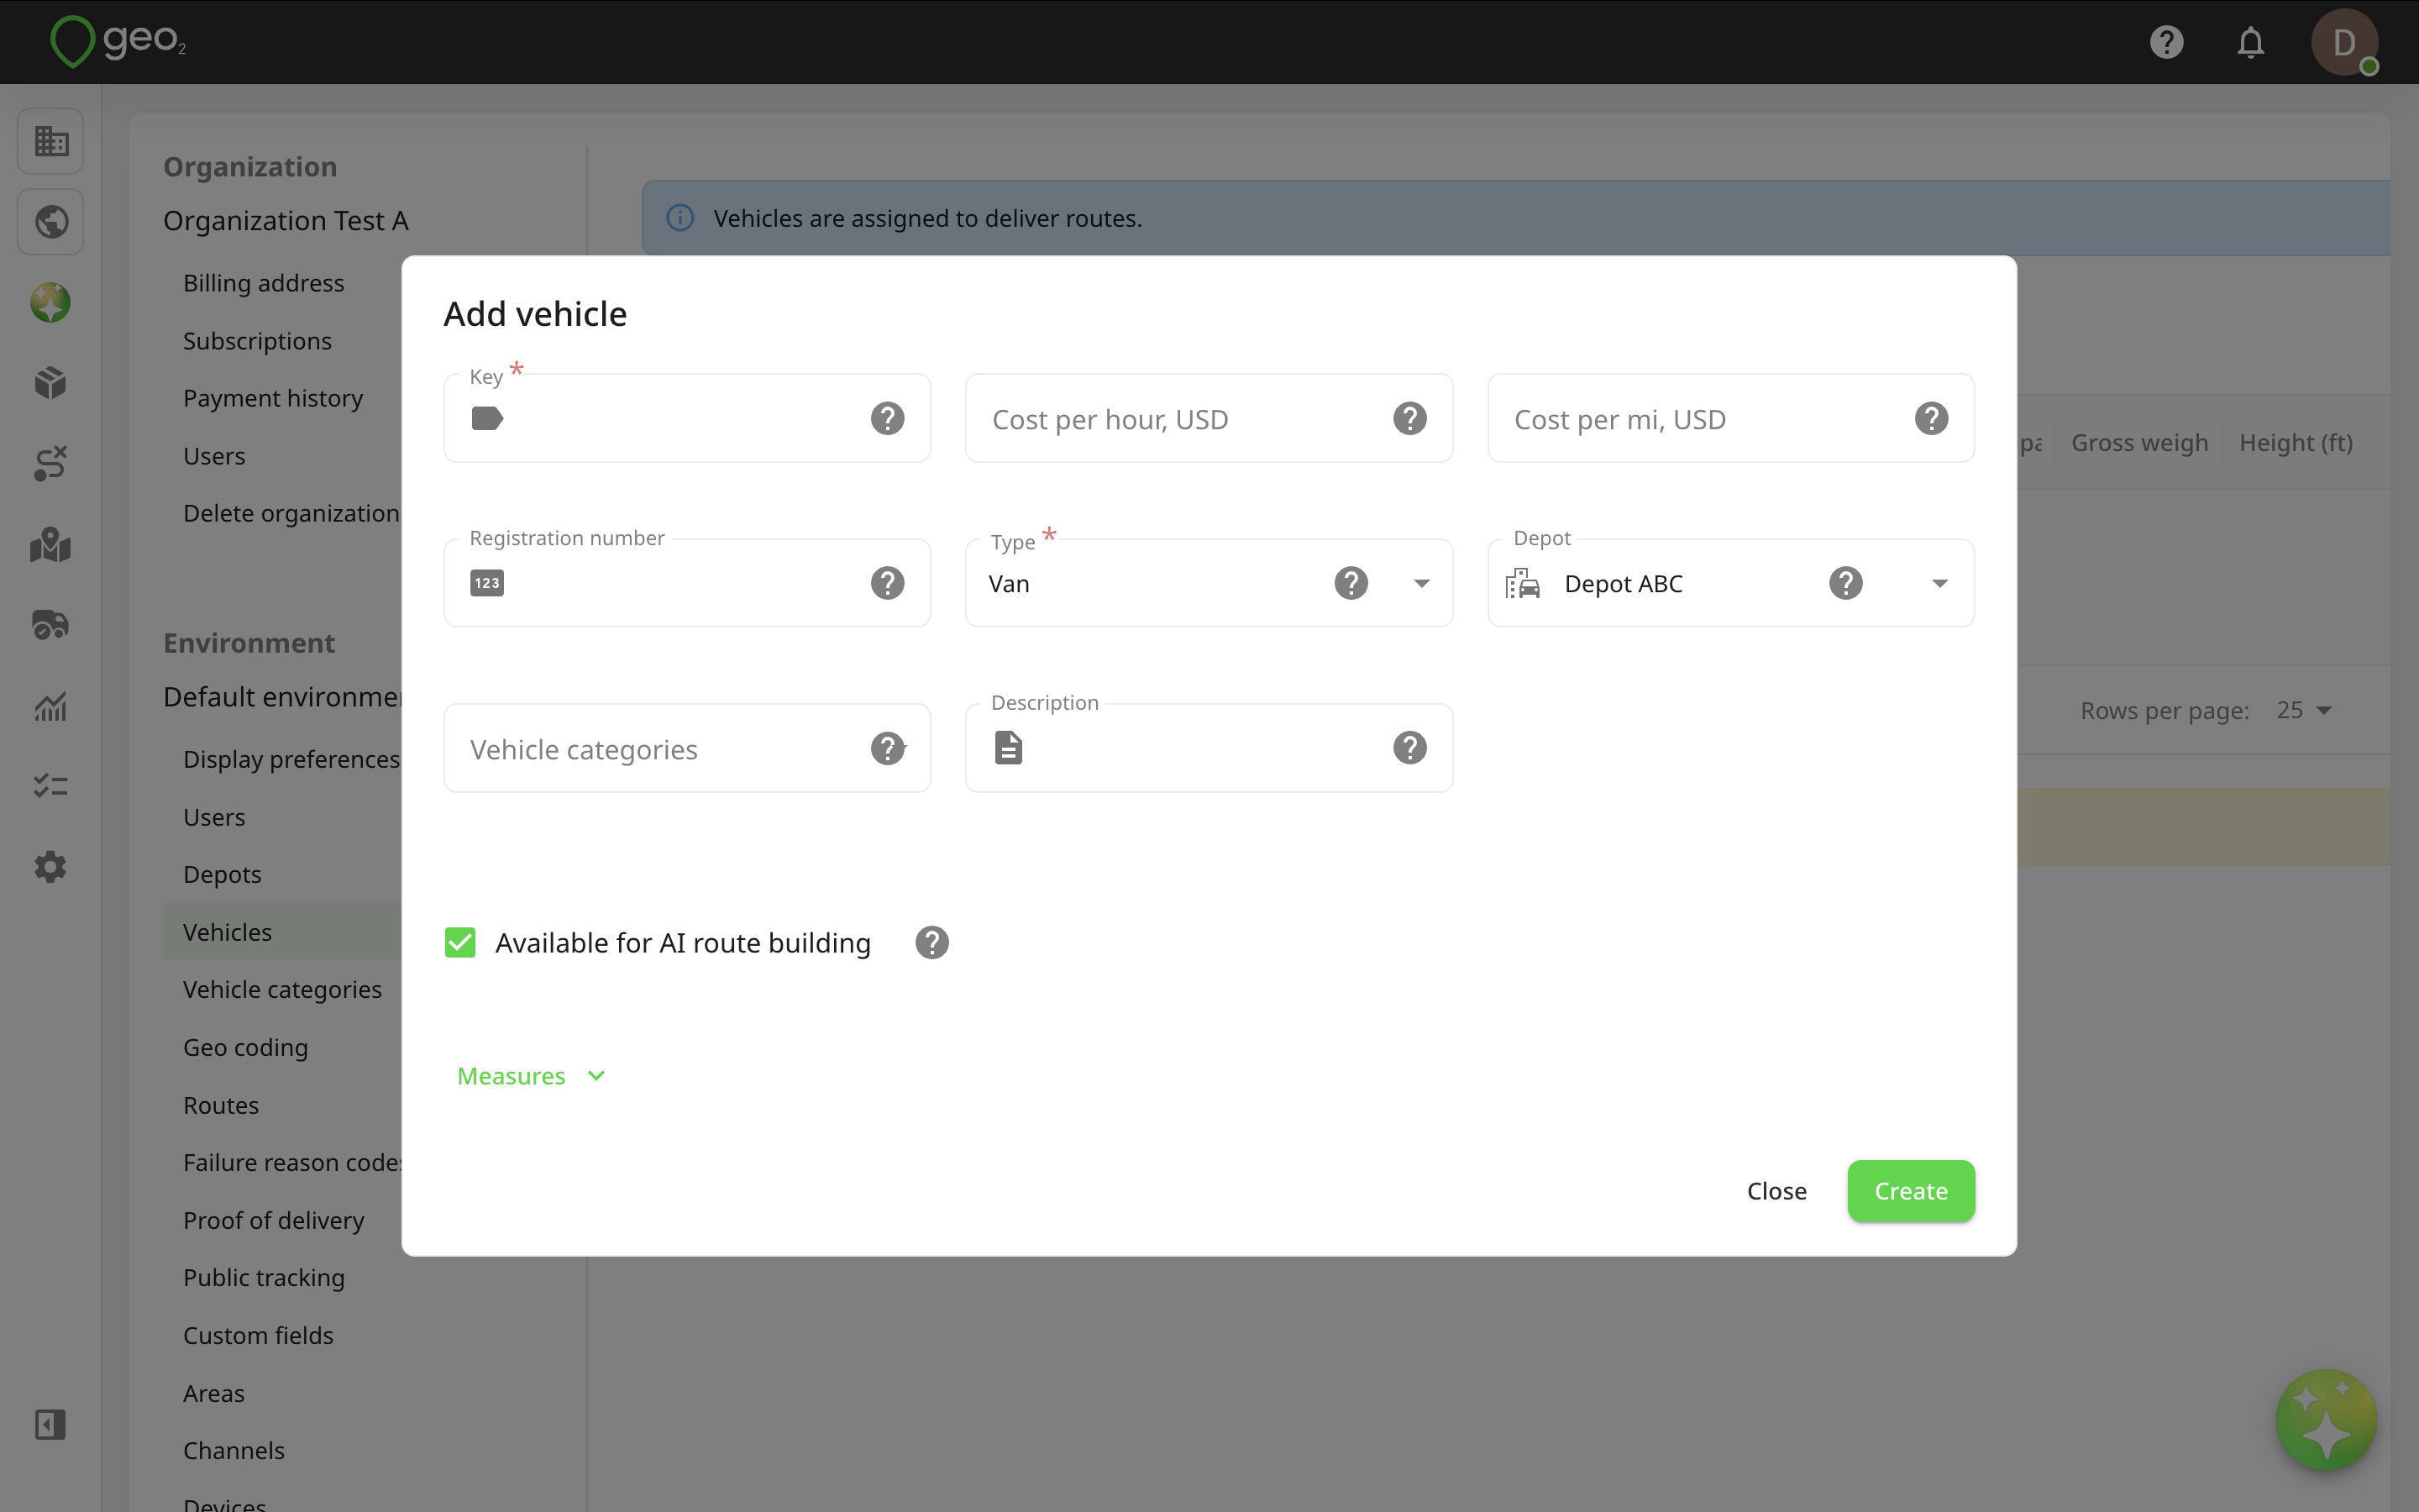Open the delivery truck sidebar icon

click(51, 625)
